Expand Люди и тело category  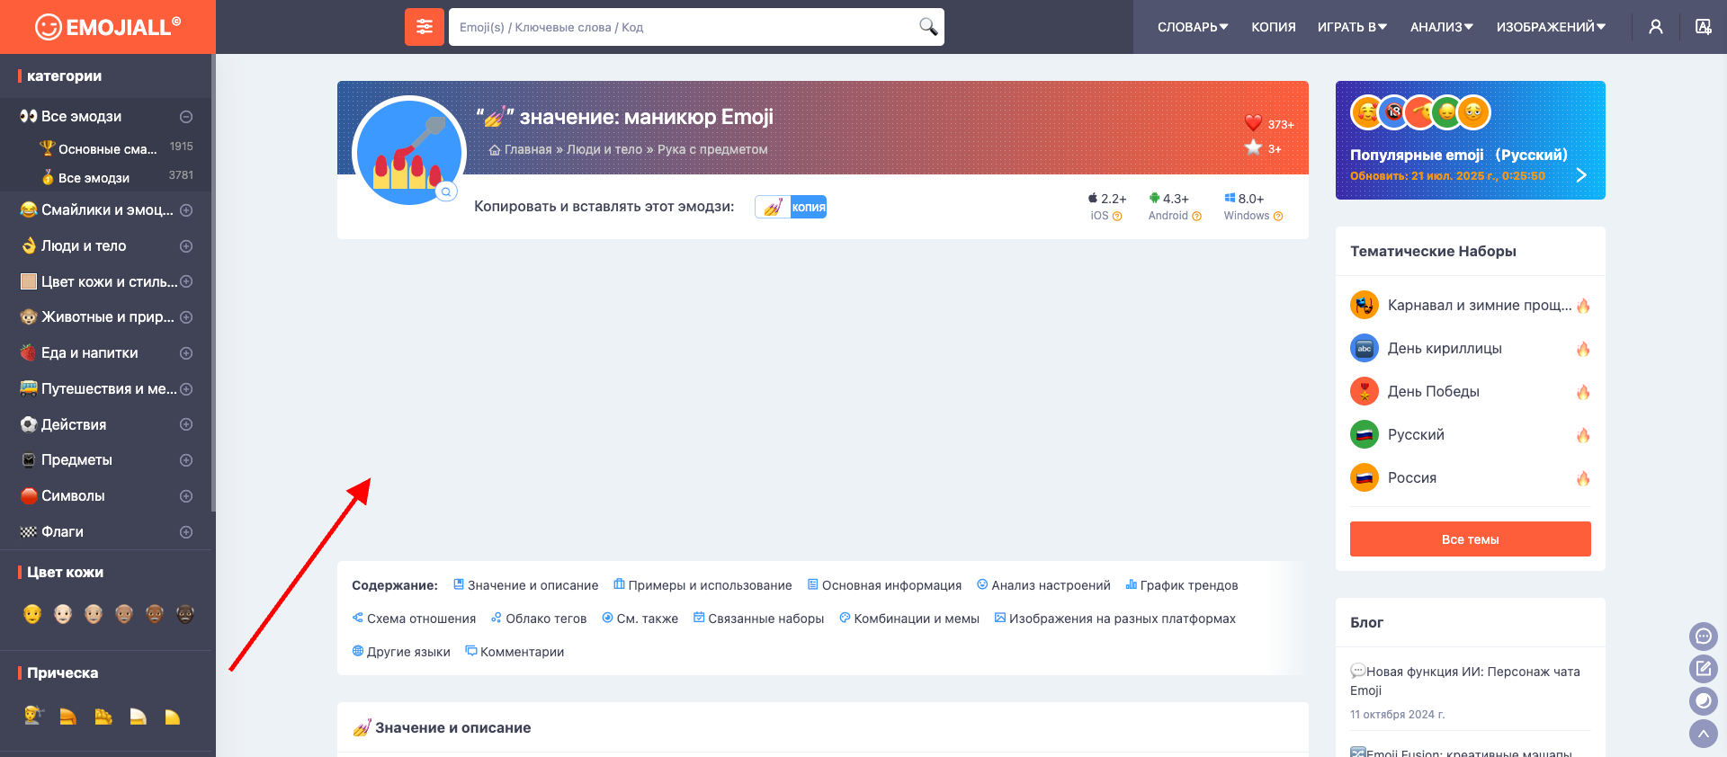point(186,246)
